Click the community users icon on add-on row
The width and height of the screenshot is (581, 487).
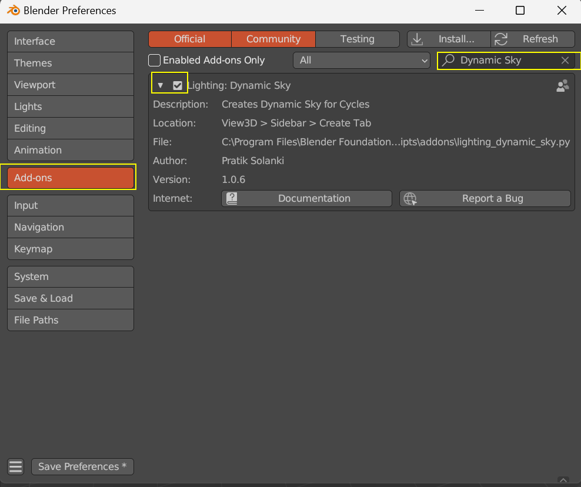point(562,86)
